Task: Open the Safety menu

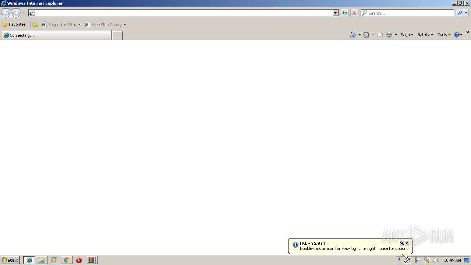Action: click(x=425, y=35)
